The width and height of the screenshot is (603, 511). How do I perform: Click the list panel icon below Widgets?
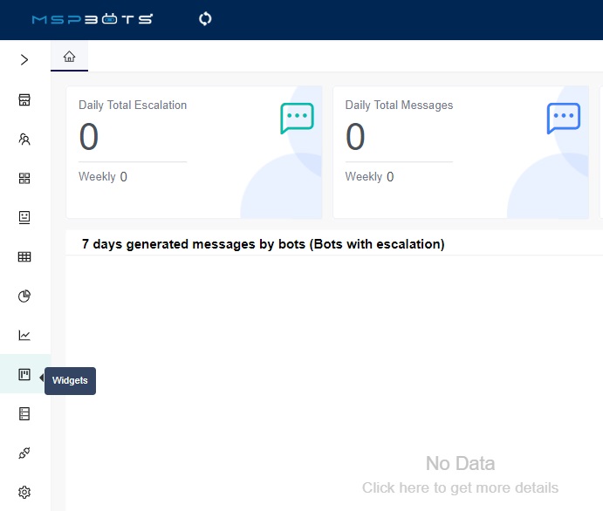coord(24,414)
